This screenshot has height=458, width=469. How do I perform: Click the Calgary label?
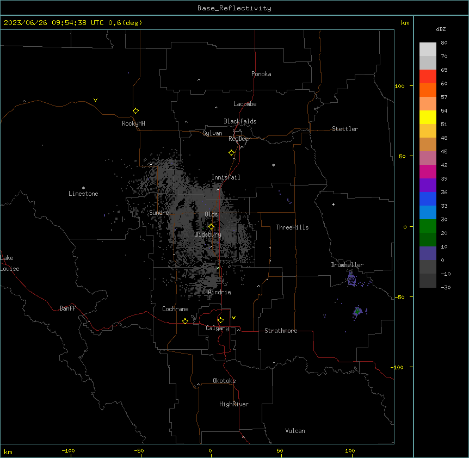(x=217, y=328)
